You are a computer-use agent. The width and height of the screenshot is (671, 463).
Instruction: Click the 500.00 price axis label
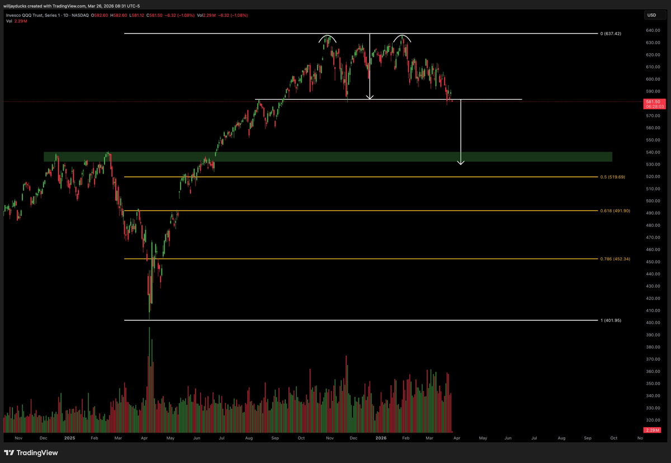click(652, 201)
